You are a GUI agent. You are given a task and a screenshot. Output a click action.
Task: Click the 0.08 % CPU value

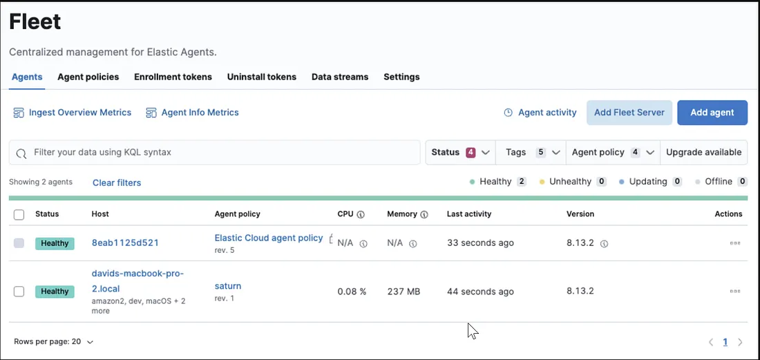352,291
